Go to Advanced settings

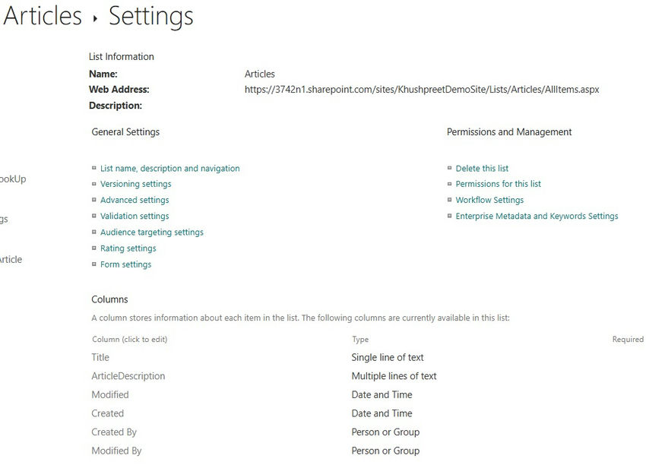tap(135, 201)
